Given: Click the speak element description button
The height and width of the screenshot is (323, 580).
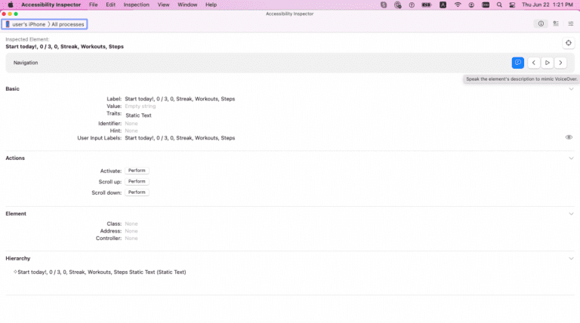Looking at the screenshot, I should point(517,63).
